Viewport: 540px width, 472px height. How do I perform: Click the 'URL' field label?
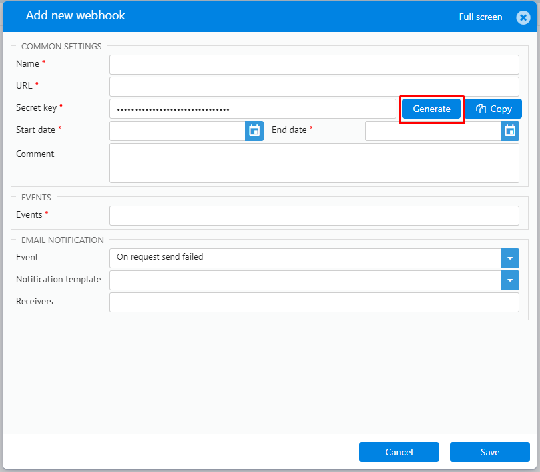pyautogui.click(x=24, y=85)
